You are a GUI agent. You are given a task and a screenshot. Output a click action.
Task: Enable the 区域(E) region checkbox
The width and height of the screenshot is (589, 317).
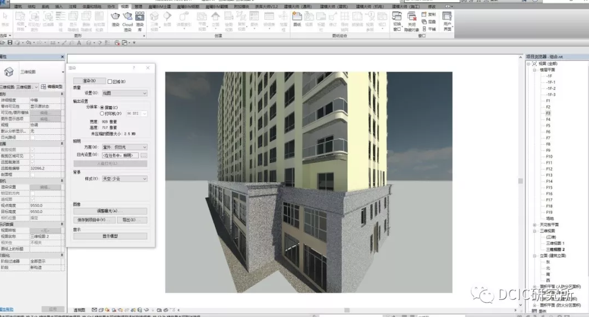(110, 81)
